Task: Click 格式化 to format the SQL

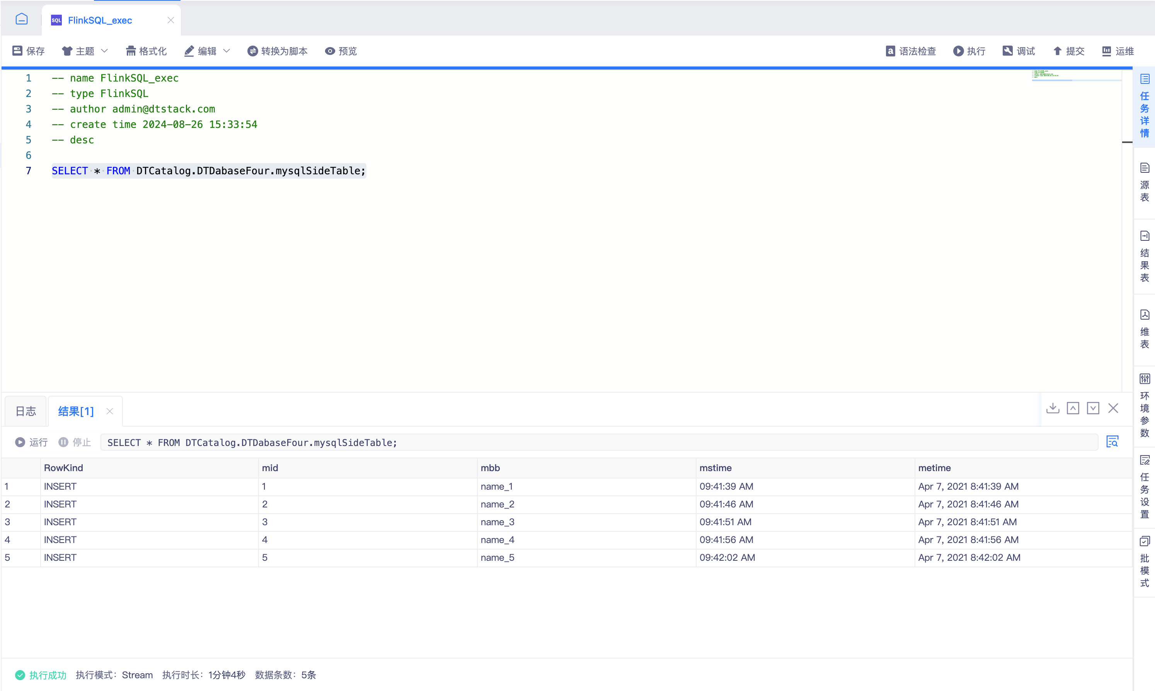Action: pos(146,51)
